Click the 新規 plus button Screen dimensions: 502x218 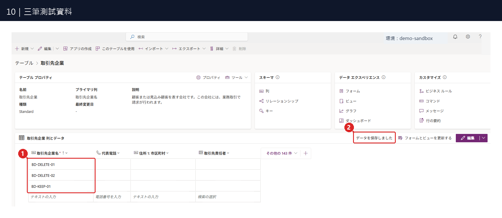pyautogui.click(x=22, y=49)
